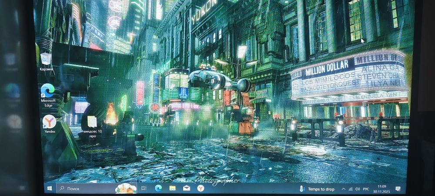This screenshot has height=196, width=435.
Task: Open Task View on the taskbar
Action: [x=144, y=188]
